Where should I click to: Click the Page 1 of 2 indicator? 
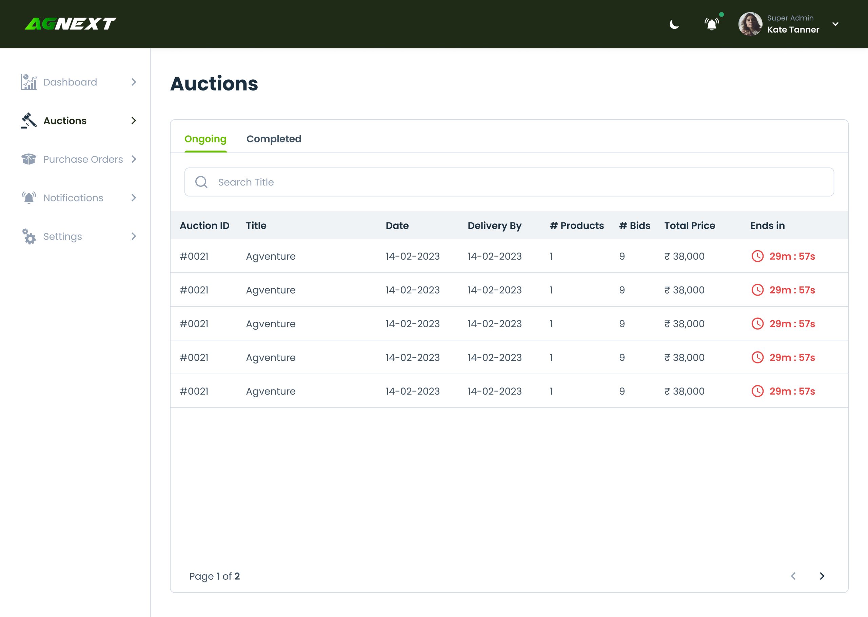tap(214, 576)
